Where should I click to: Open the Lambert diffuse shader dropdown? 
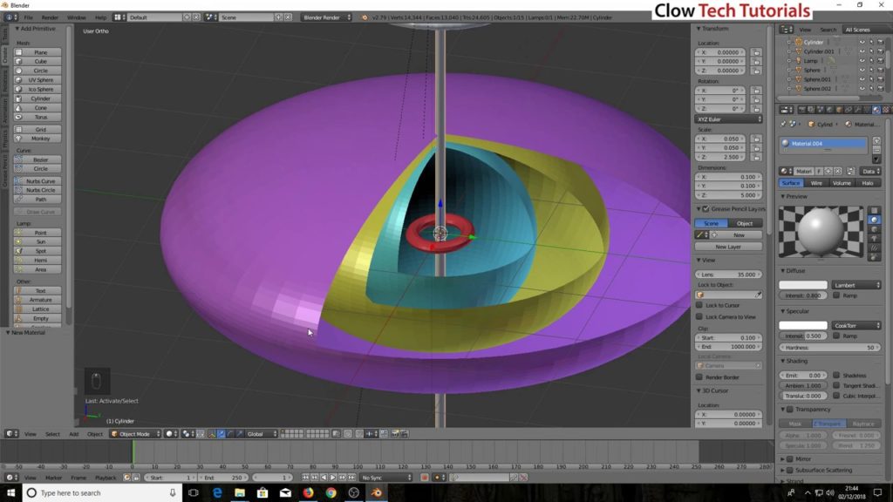pos(856,285)
